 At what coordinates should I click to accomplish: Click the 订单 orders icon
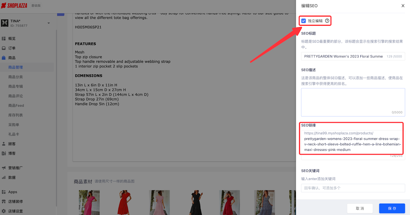coord(4,48)
